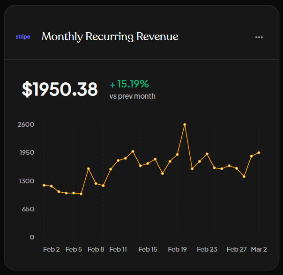Viewport: 283px width, 275px height.
Task: Click the 650 y-axis label
Action: (28, 209)
